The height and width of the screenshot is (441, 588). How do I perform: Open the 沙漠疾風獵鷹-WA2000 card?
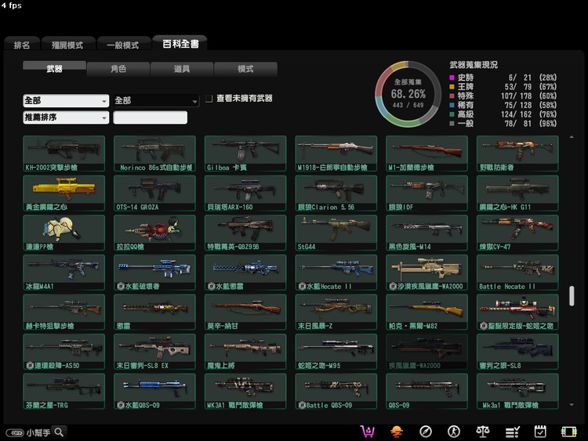426,273
